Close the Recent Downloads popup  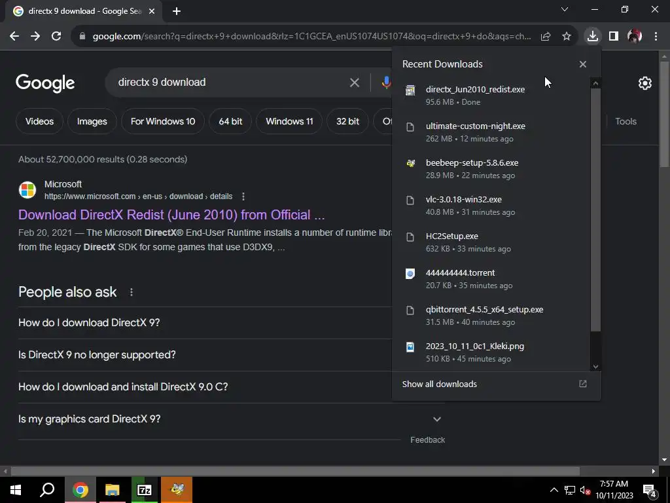(583, 64)
